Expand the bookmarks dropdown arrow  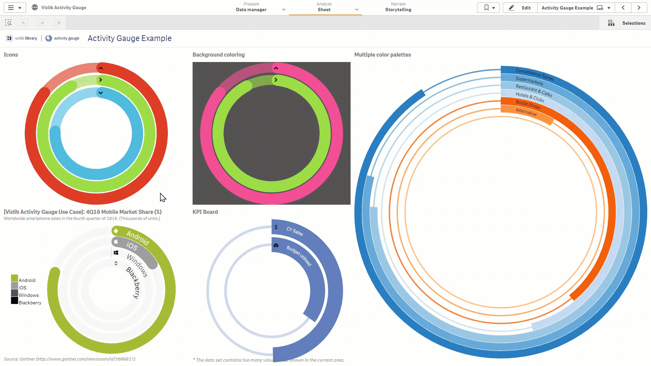pos(494,8)
